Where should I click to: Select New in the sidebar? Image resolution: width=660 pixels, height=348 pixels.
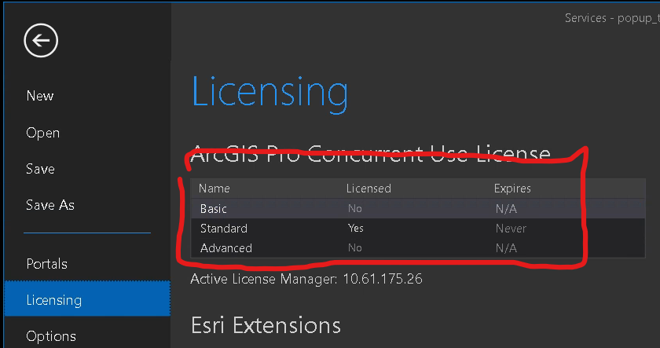40,96
